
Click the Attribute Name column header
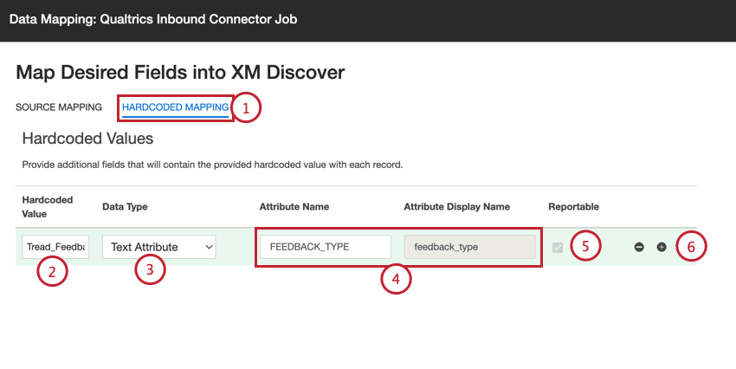(295, 207)
